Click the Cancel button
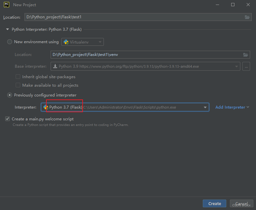Viewport: 256px width, 210px height. coord(242,203)
